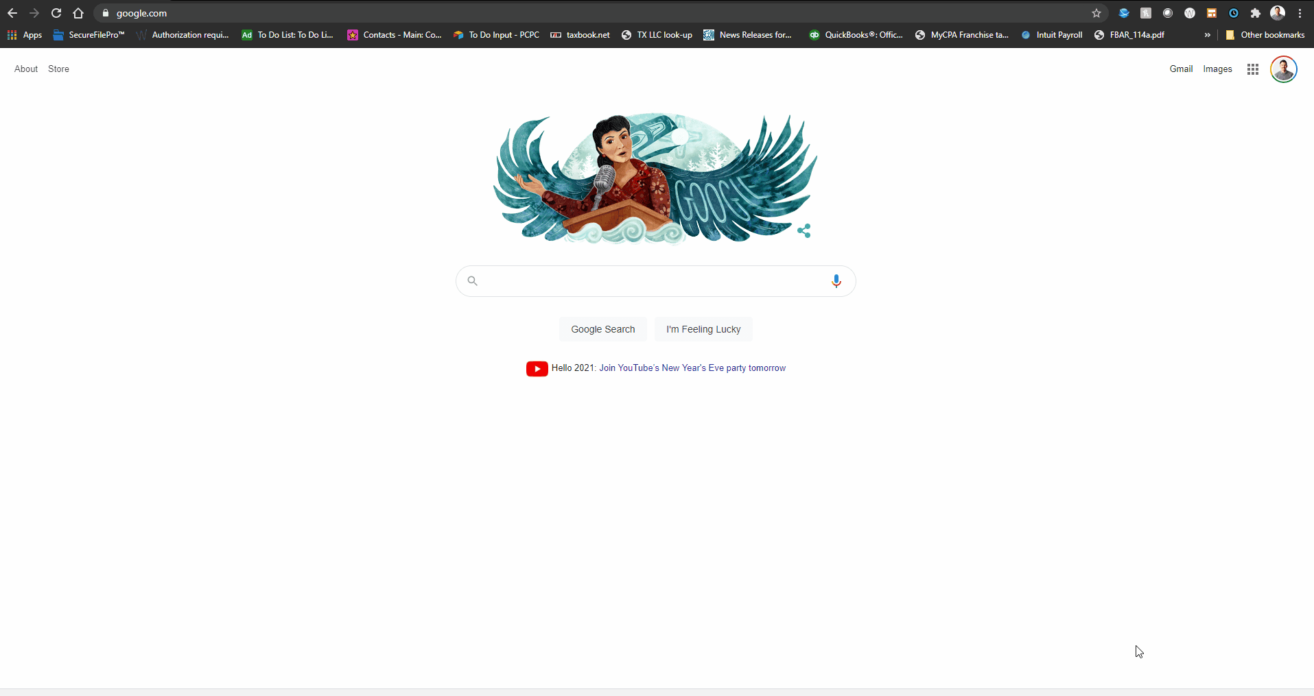Go forward in browser history
Image resolution: width=1314 pixels, height=696 pixels.
pyautogui.click(x=34, y=13)
